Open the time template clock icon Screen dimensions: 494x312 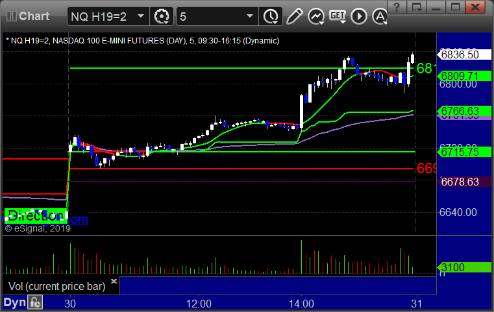click(271, 16)
